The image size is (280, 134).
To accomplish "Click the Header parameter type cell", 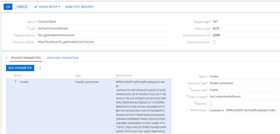I will [87, 82].
